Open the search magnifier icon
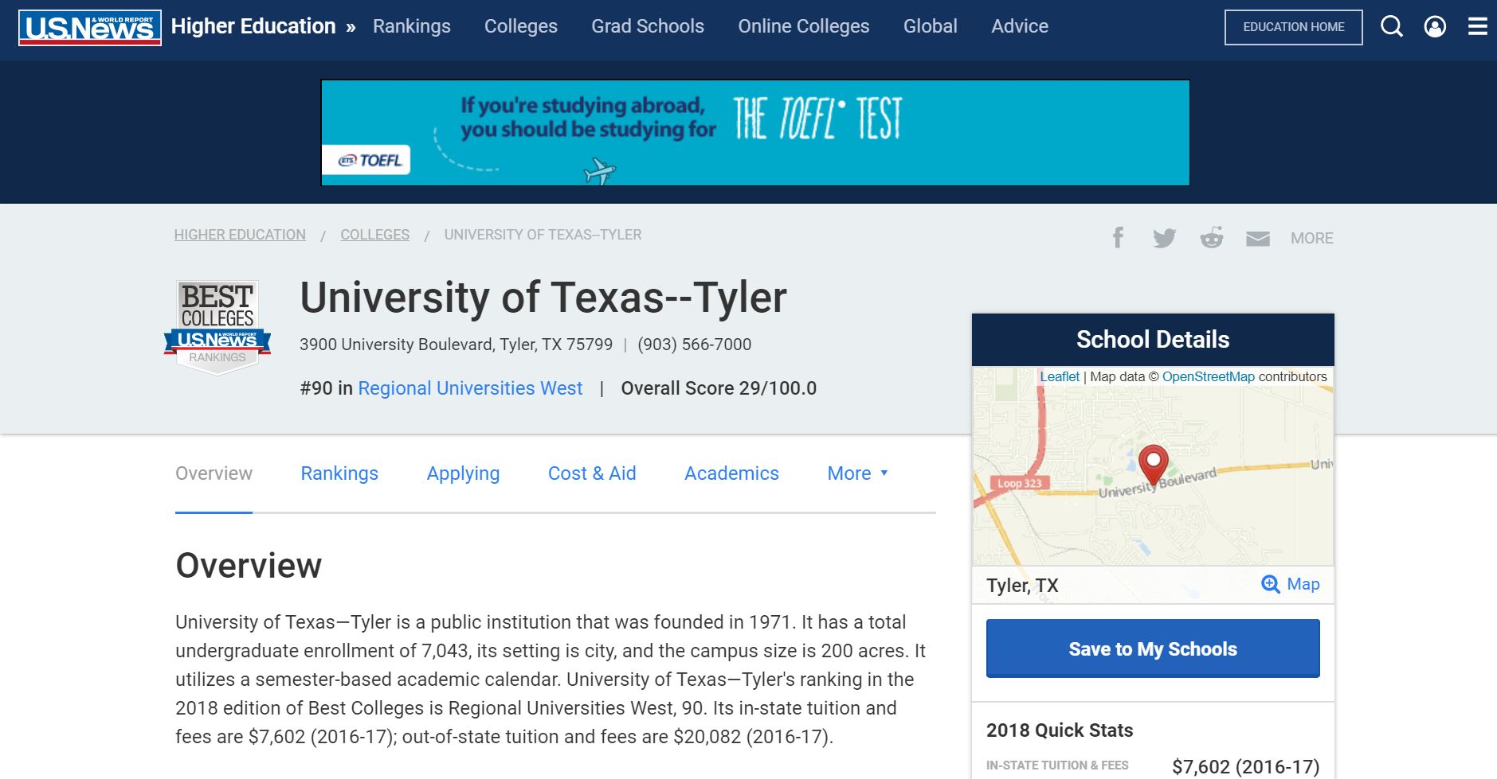This screenshot has width=1497, height=779. point(1391,27)
